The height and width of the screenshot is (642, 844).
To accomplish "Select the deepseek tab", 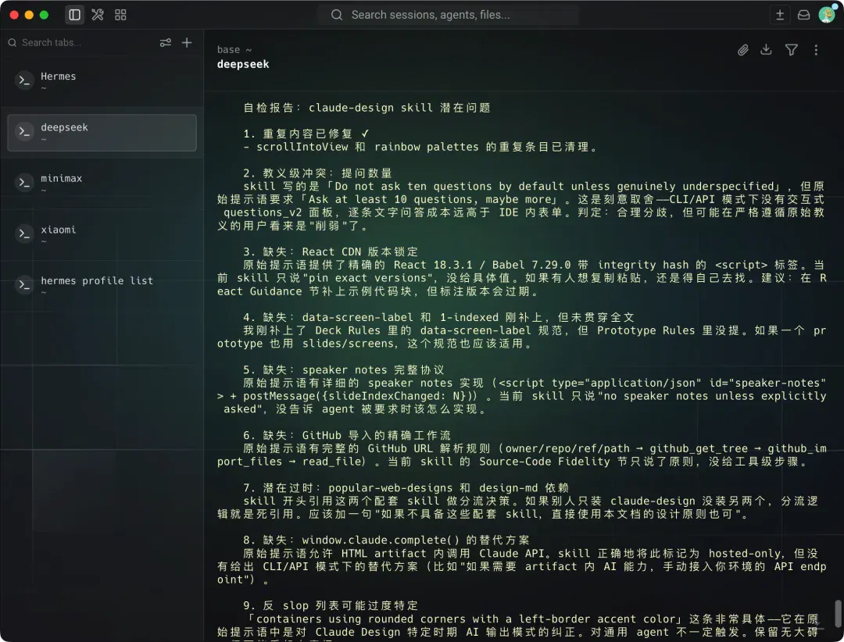I will tap(102, 132).
